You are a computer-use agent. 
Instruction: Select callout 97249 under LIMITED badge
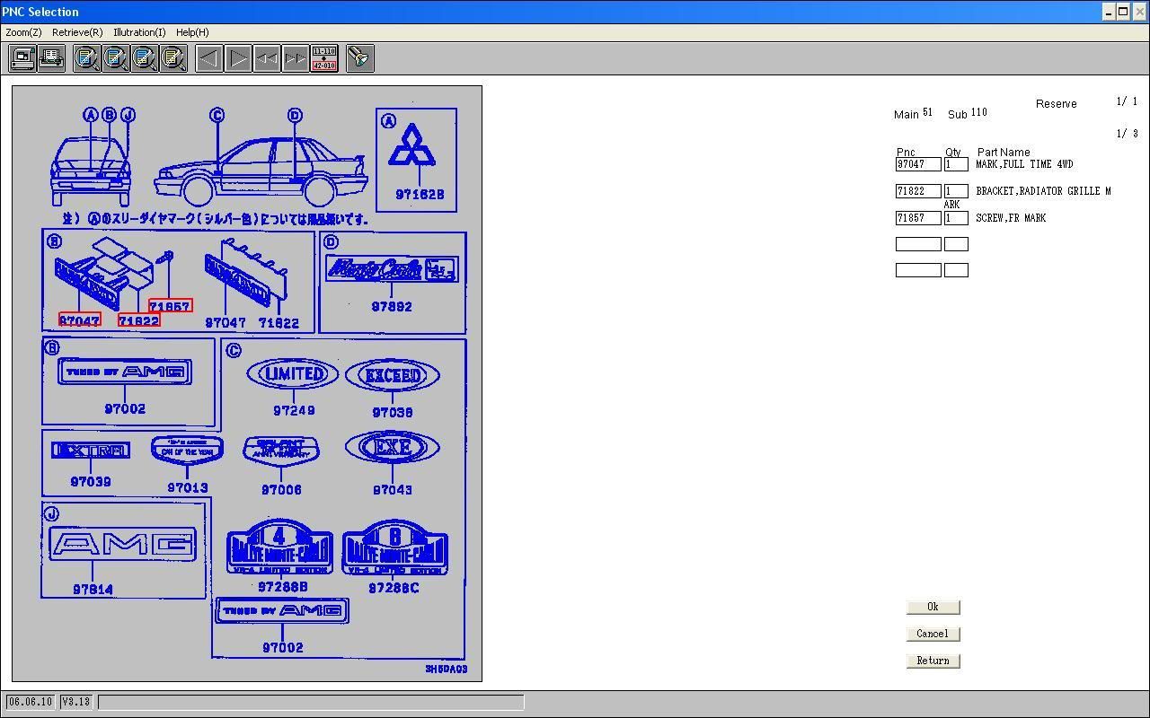coord(294,410)
